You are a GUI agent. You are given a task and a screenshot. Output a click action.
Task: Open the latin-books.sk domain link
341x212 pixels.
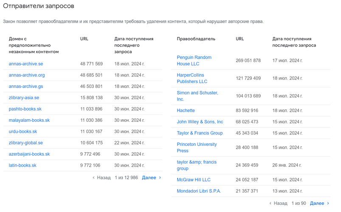pos(23,165)
